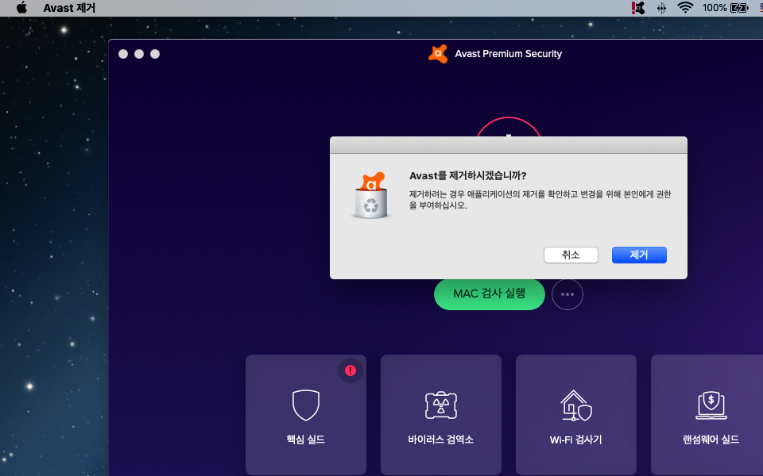
Task: Cancel uninstall with the 취소 button
Action: tap(571, 255)
